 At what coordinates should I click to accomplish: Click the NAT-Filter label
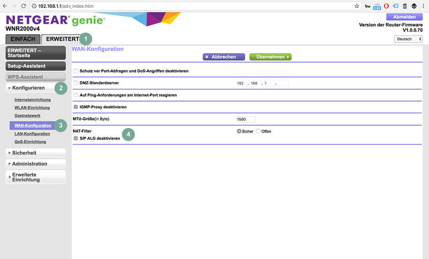click(82, 131)
